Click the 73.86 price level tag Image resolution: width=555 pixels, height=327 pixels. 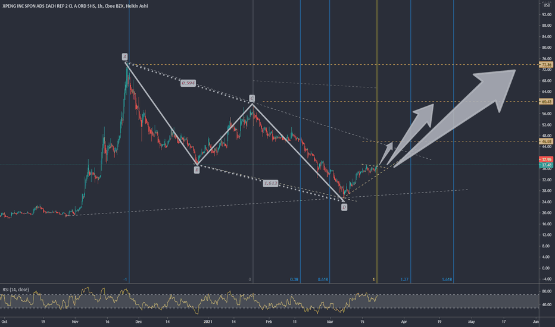tap(546, 65)
